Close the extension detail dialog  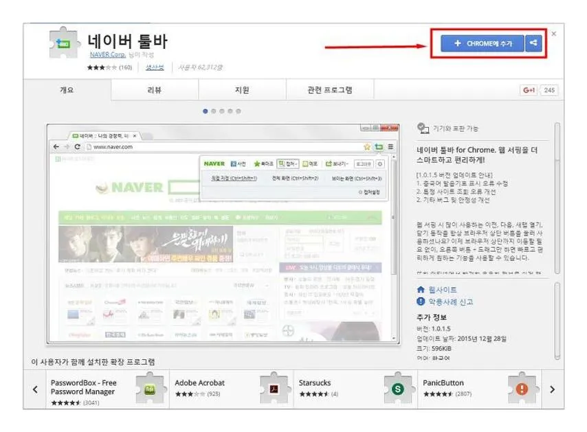coord(554,34)
